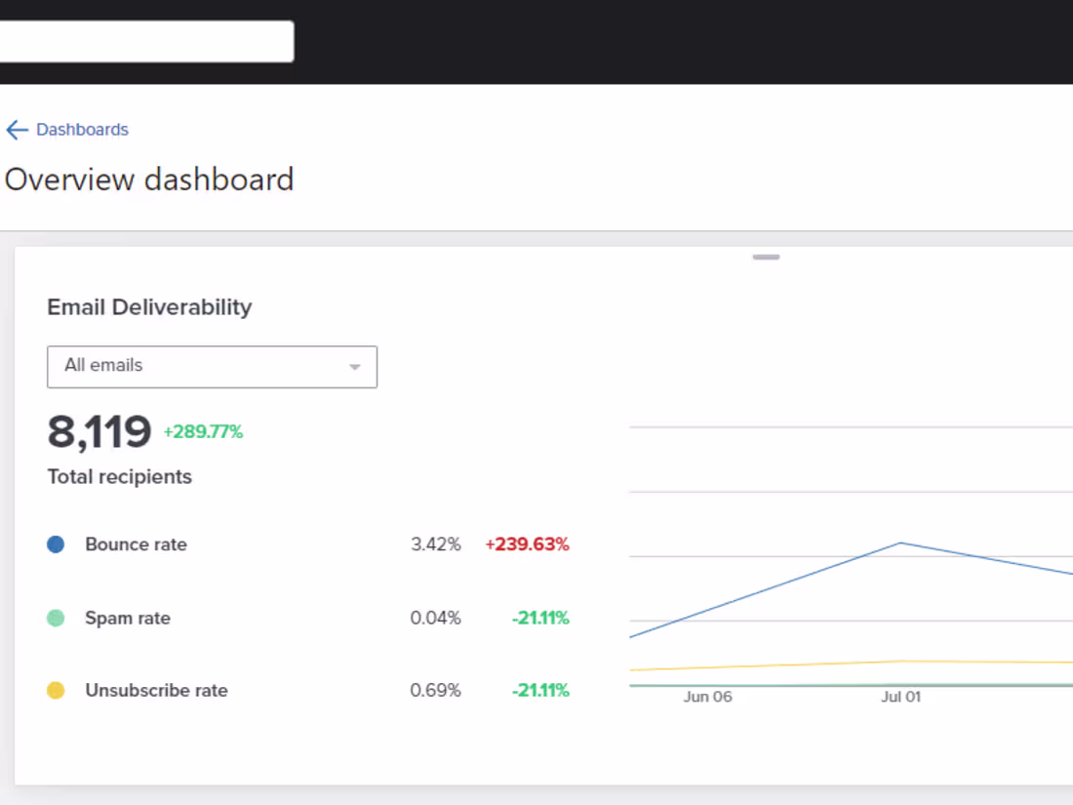
Task: Click the Jun 06 axis label
Action: pos(707,697)
